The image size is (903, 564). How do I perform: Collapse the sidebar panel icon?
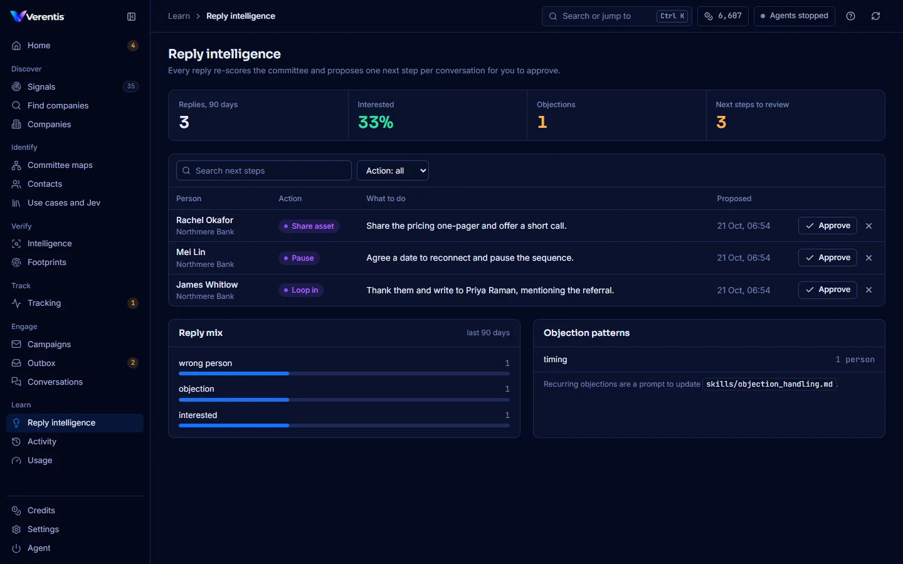pos(132,17)
